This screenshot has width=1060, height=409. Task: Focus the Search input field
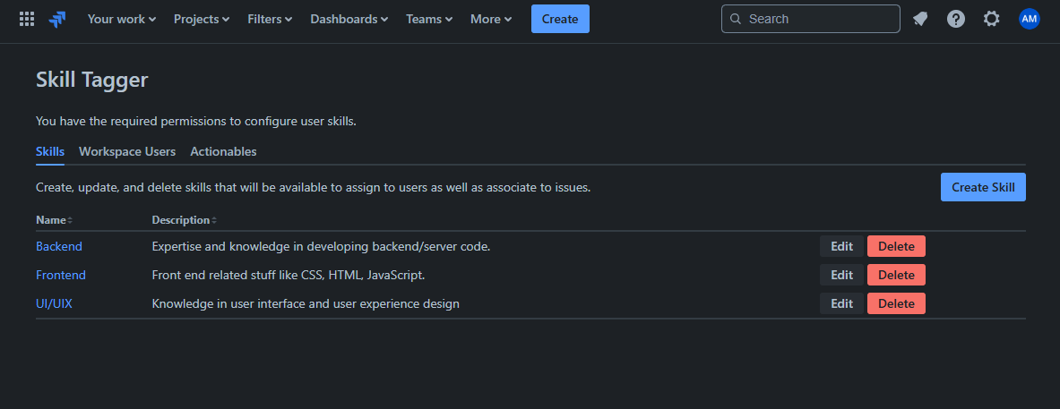pyautogui.click(x=811, y=19)
